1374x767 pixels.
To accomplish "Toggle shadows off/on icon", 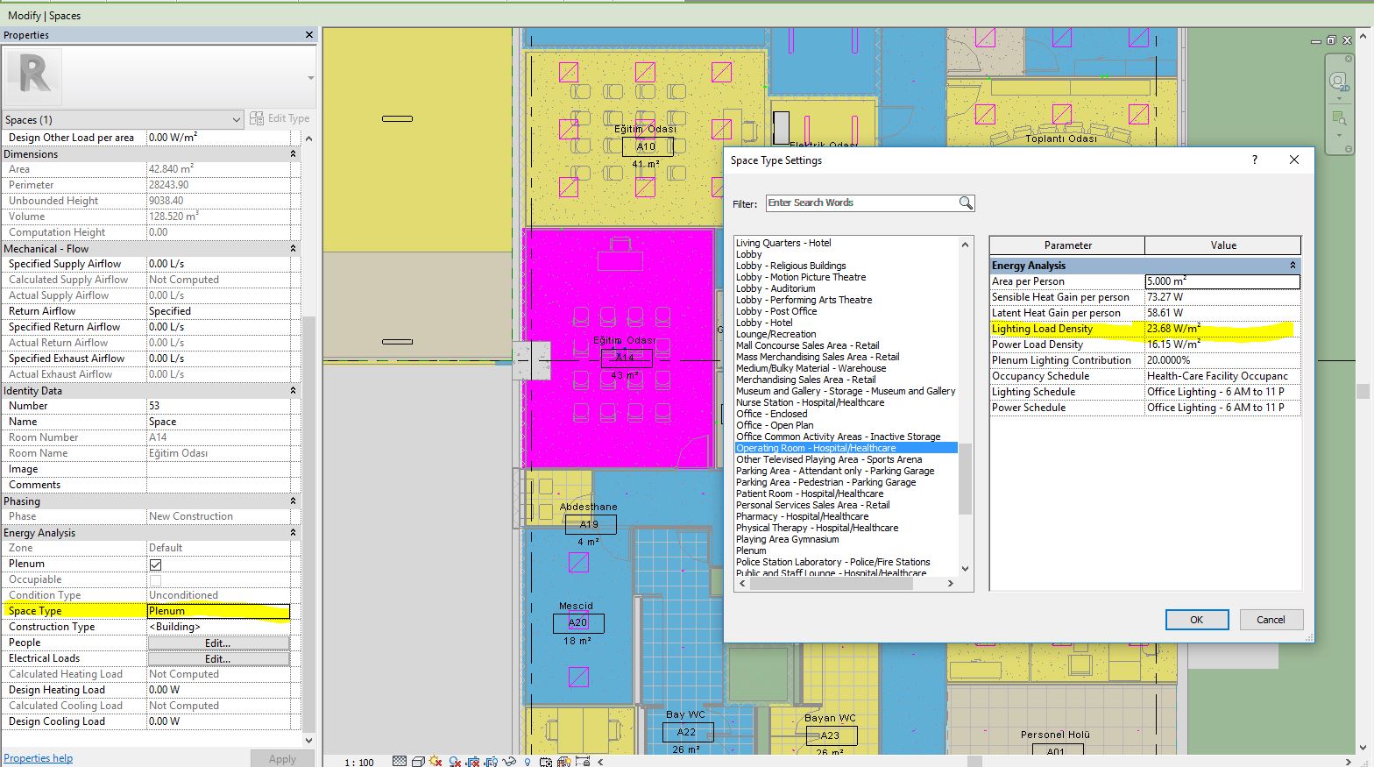I will coord(455,762).
